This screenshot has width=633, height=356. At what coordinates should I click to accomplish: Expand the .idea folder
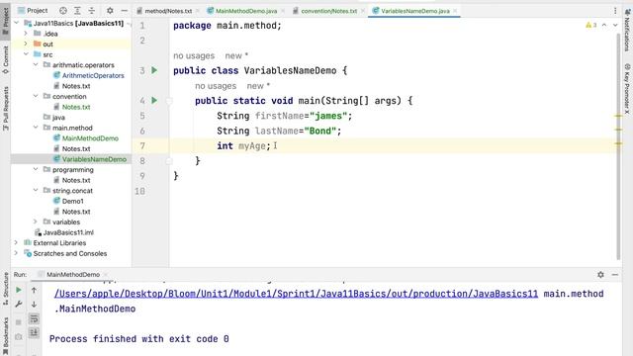point(26,34)
